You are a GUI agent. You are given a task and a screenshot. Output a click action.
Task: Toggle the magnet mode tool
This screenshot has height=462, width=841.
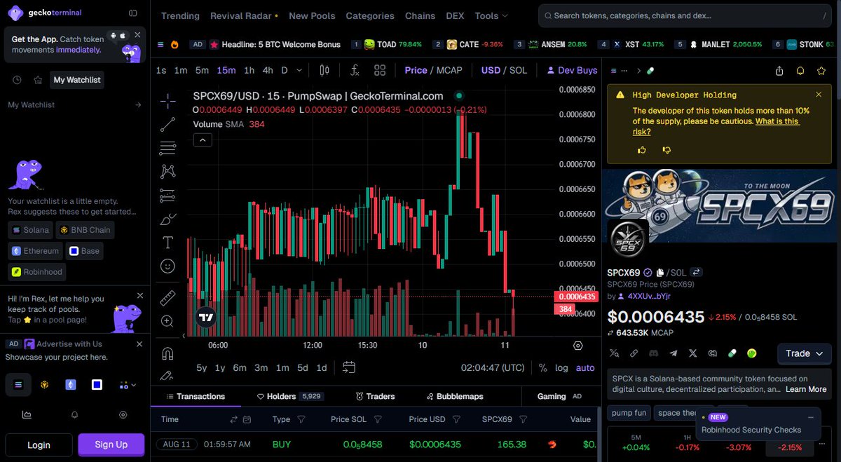click(x=167, y=353)
